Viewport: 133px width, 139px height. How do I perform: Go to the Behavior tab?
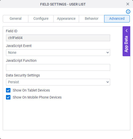[91, 18]
